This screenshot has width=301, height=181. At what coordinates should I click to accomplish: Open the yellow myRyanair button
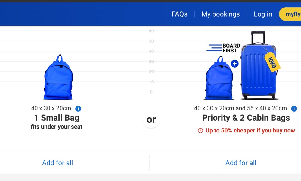pyautogui.click(x=290, y=14)
